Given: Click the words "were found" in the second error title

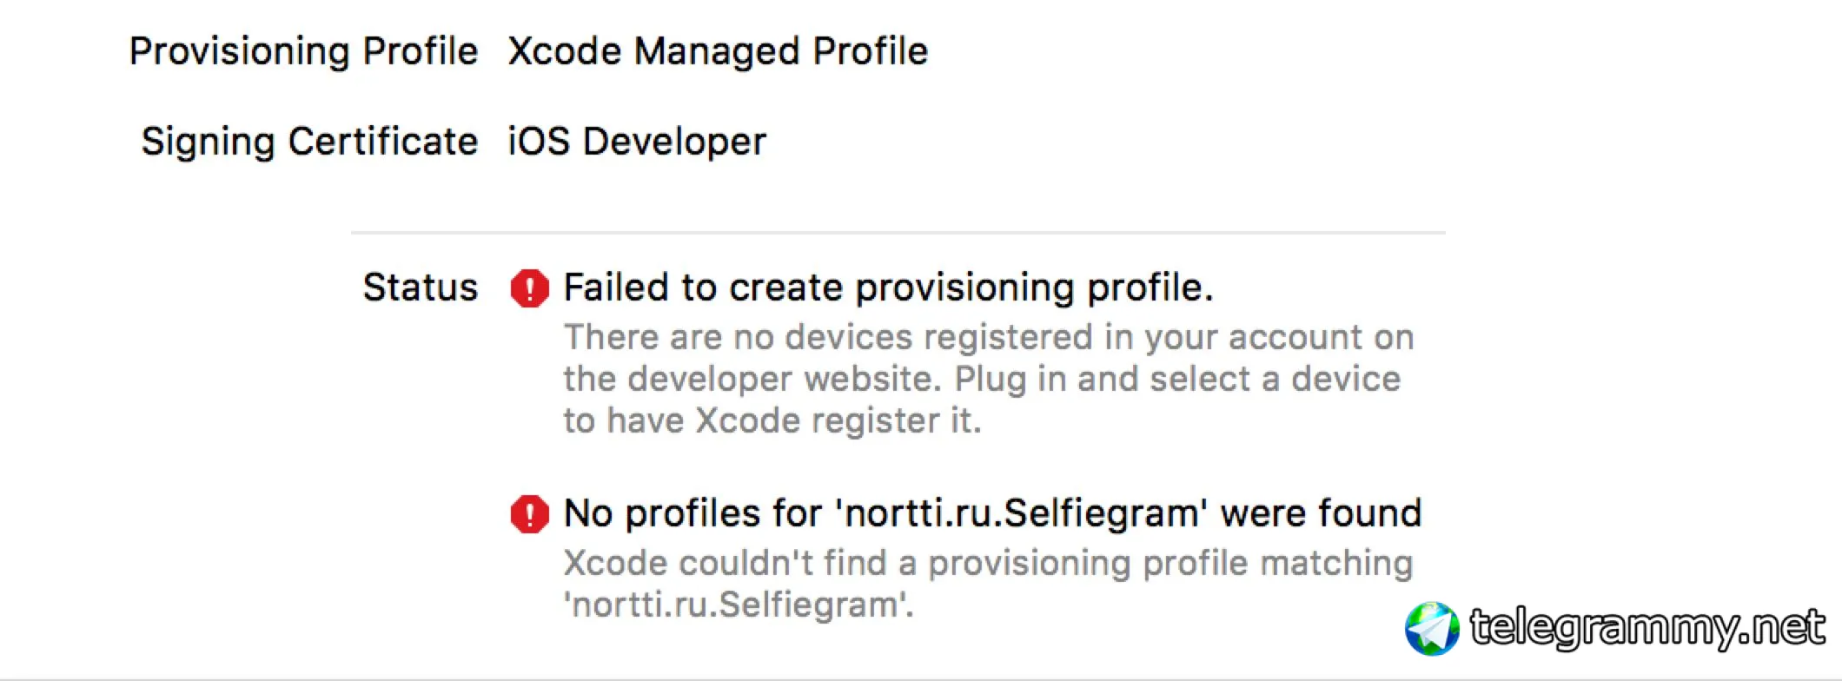Looking at the screenshot, I should click(1321, 513).
